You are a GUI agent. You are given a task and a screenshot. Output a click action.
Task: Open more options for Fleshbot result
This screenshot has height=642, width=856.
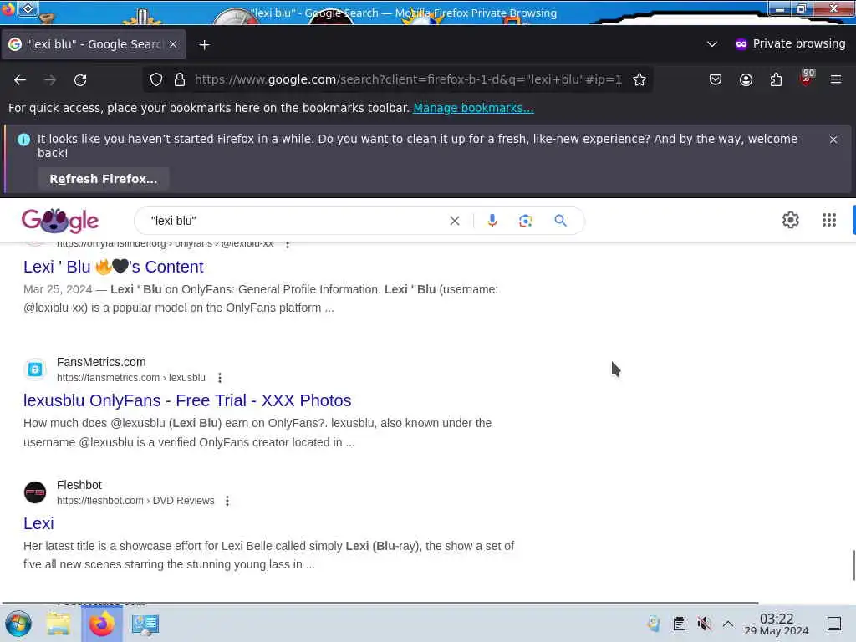click(227, 501)
